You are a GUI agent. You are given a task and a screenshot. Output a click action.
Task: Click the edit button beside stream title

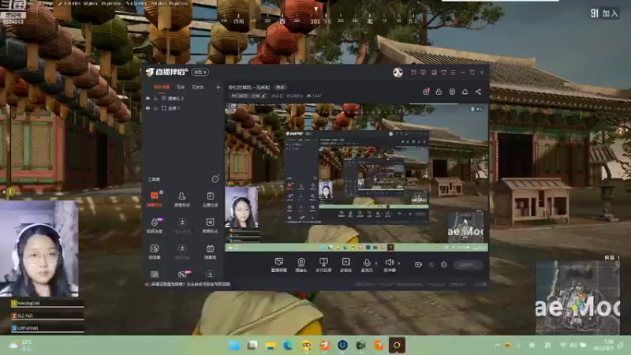tap(280, 88)
